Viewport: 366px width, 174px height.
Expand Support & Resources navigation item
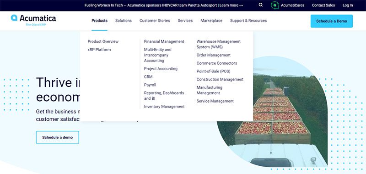pos(248,20)
